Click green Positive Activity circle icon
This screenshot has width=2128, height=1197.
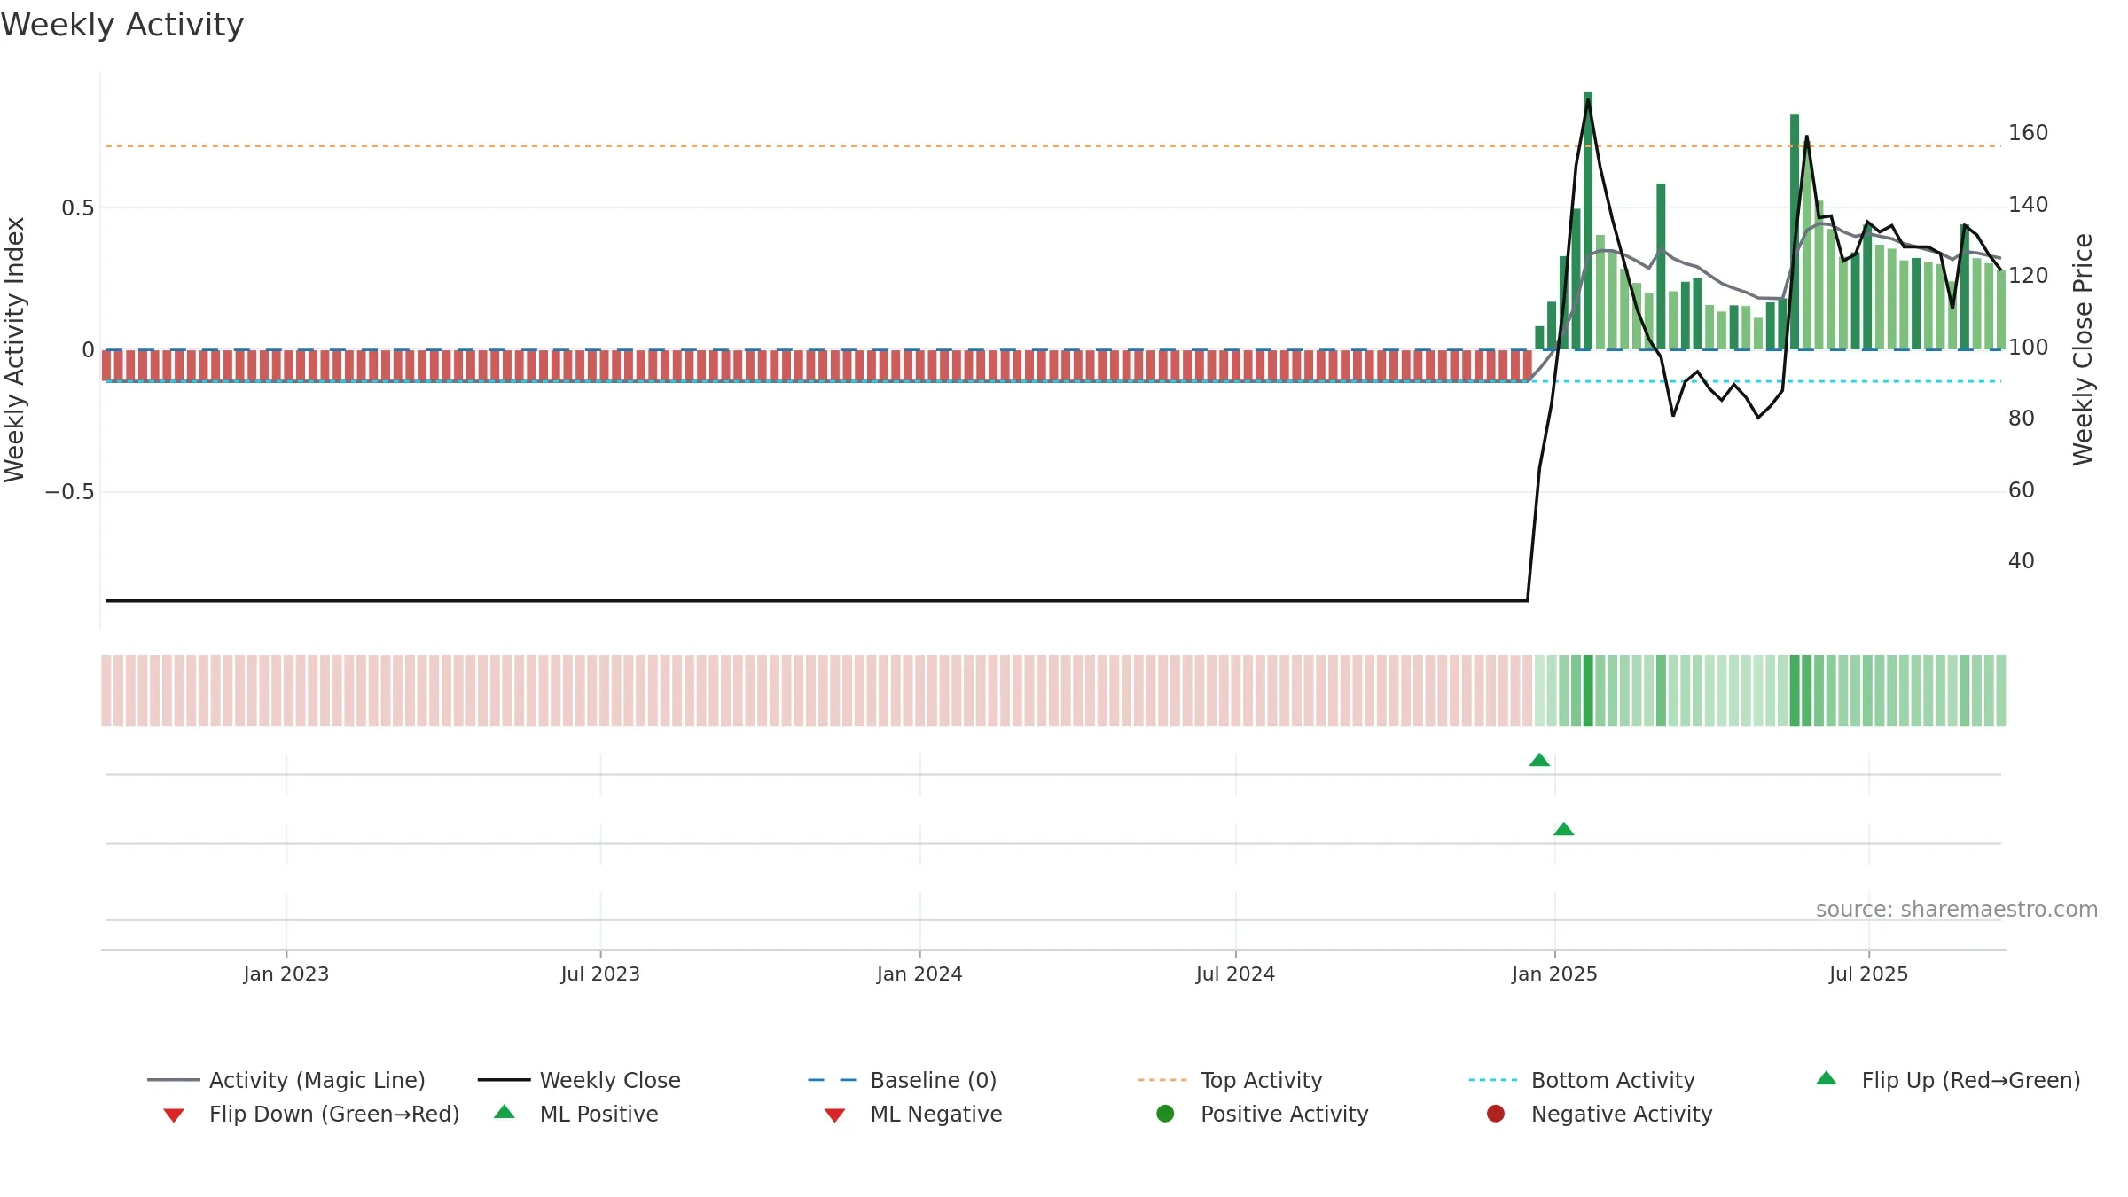click(x=1165, y=1114)
